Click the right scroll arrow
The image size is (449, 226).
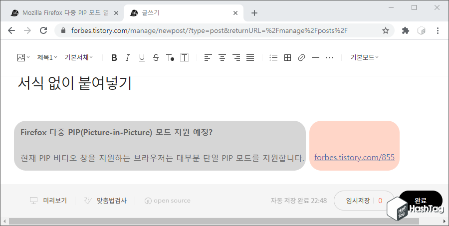(445, 221)
